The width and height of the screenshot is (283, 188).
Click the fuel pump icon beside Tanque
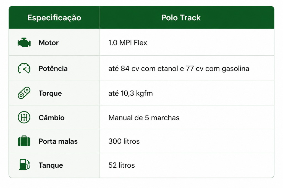(24, 165)
